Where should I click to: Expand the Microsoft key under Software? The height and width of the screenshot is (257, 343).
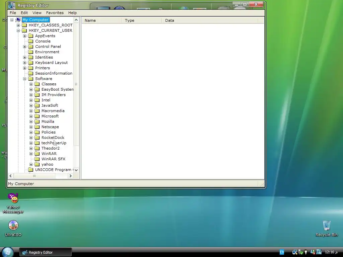[x=31, y=116]
